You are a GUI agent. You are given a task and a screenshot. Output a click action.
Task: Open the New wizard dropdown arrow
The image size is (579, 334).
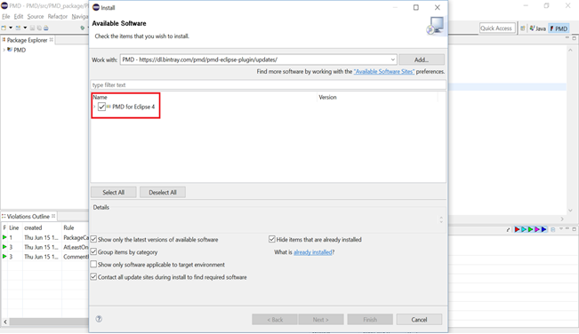[x=11, y=28]
